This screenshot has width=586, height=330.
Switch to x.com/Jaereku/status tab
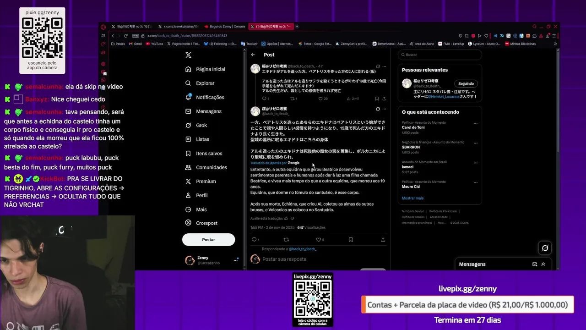click(178, 27)
